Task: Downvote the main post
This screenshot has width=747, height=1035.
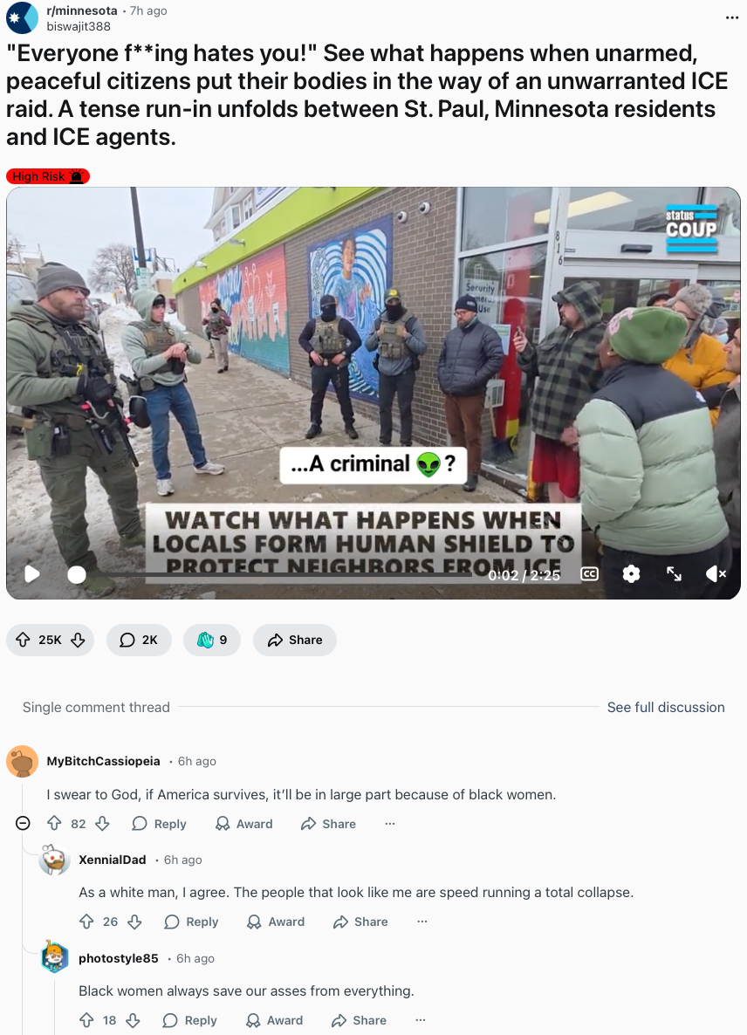Action: (x=78, y=640)
